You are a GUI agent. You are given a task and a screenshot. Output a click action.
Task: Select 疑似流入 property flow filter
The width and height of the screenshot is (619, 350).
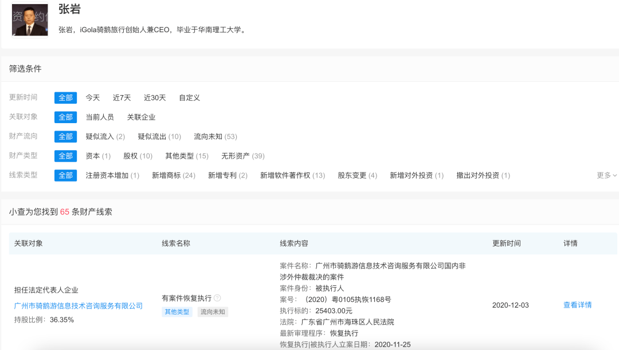(x=101, y=136)
